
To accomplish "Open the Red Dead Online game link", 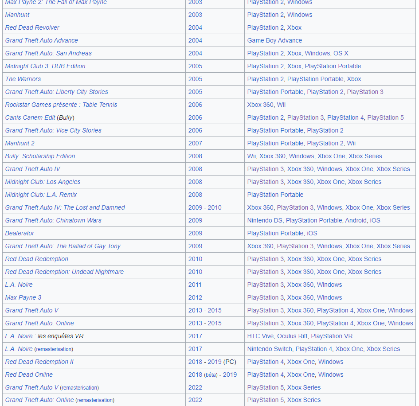I will pos(29,375).
